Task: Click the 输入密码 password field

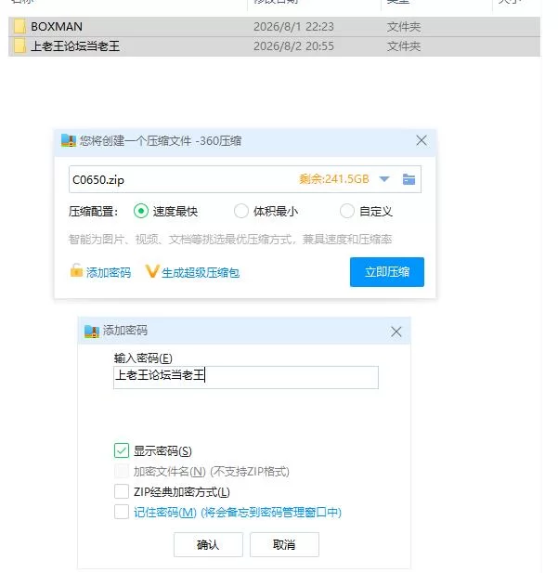Action: tap(246, 377)
